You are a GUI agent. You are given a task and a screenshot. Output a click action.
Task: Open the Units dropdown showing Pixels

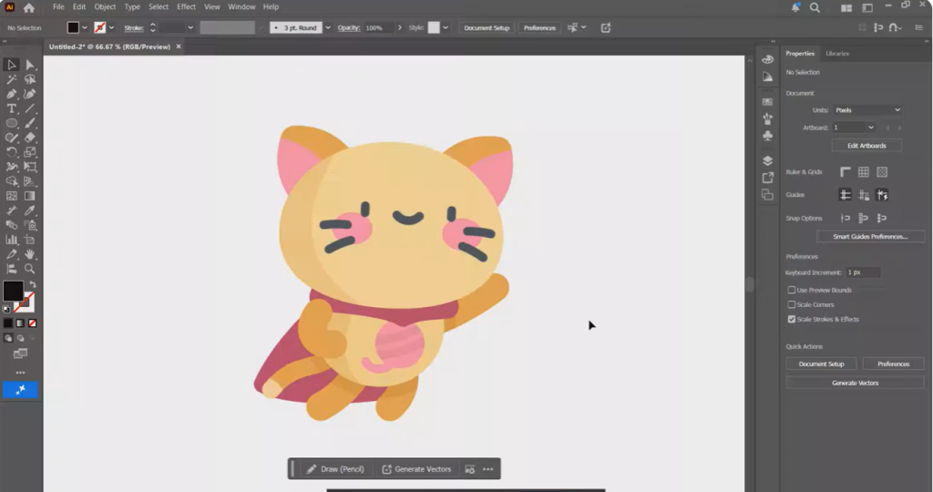pyautogui.click(x=867, y=110)
